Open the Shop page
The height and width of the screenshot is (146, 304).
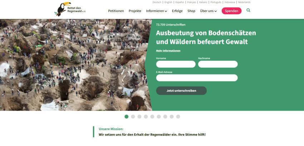point(191,11)
